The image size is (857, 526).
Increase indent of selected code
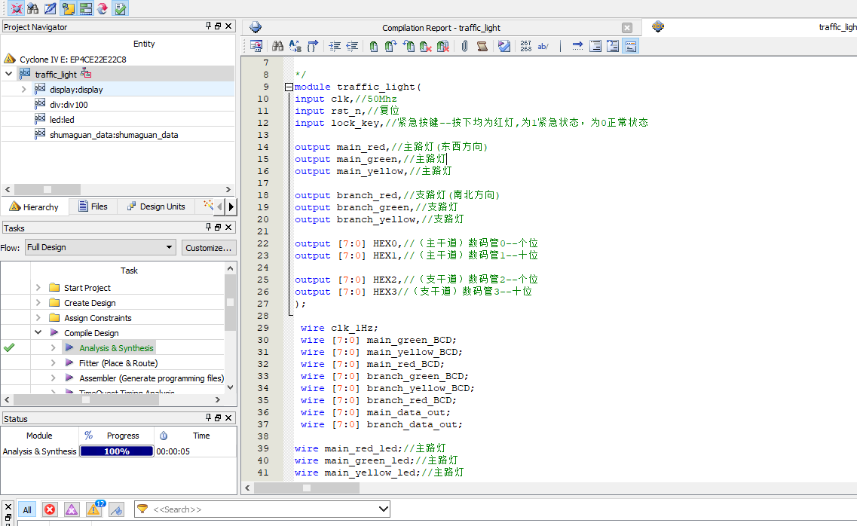tap(335, 46)
